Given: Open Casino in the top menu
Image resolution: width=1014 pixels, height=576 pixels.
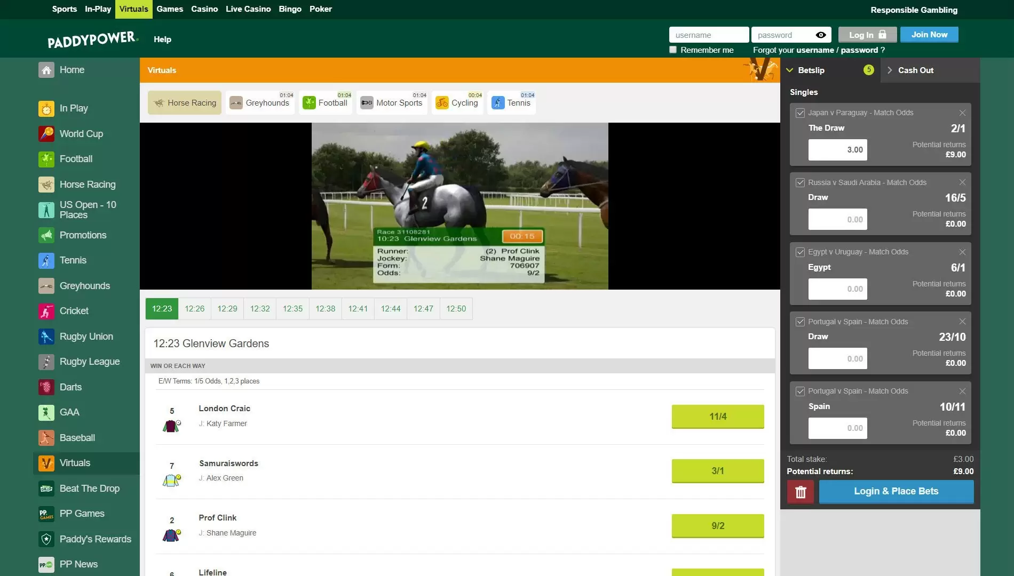Looking at the screenshot, I should (x=204, y=9).
